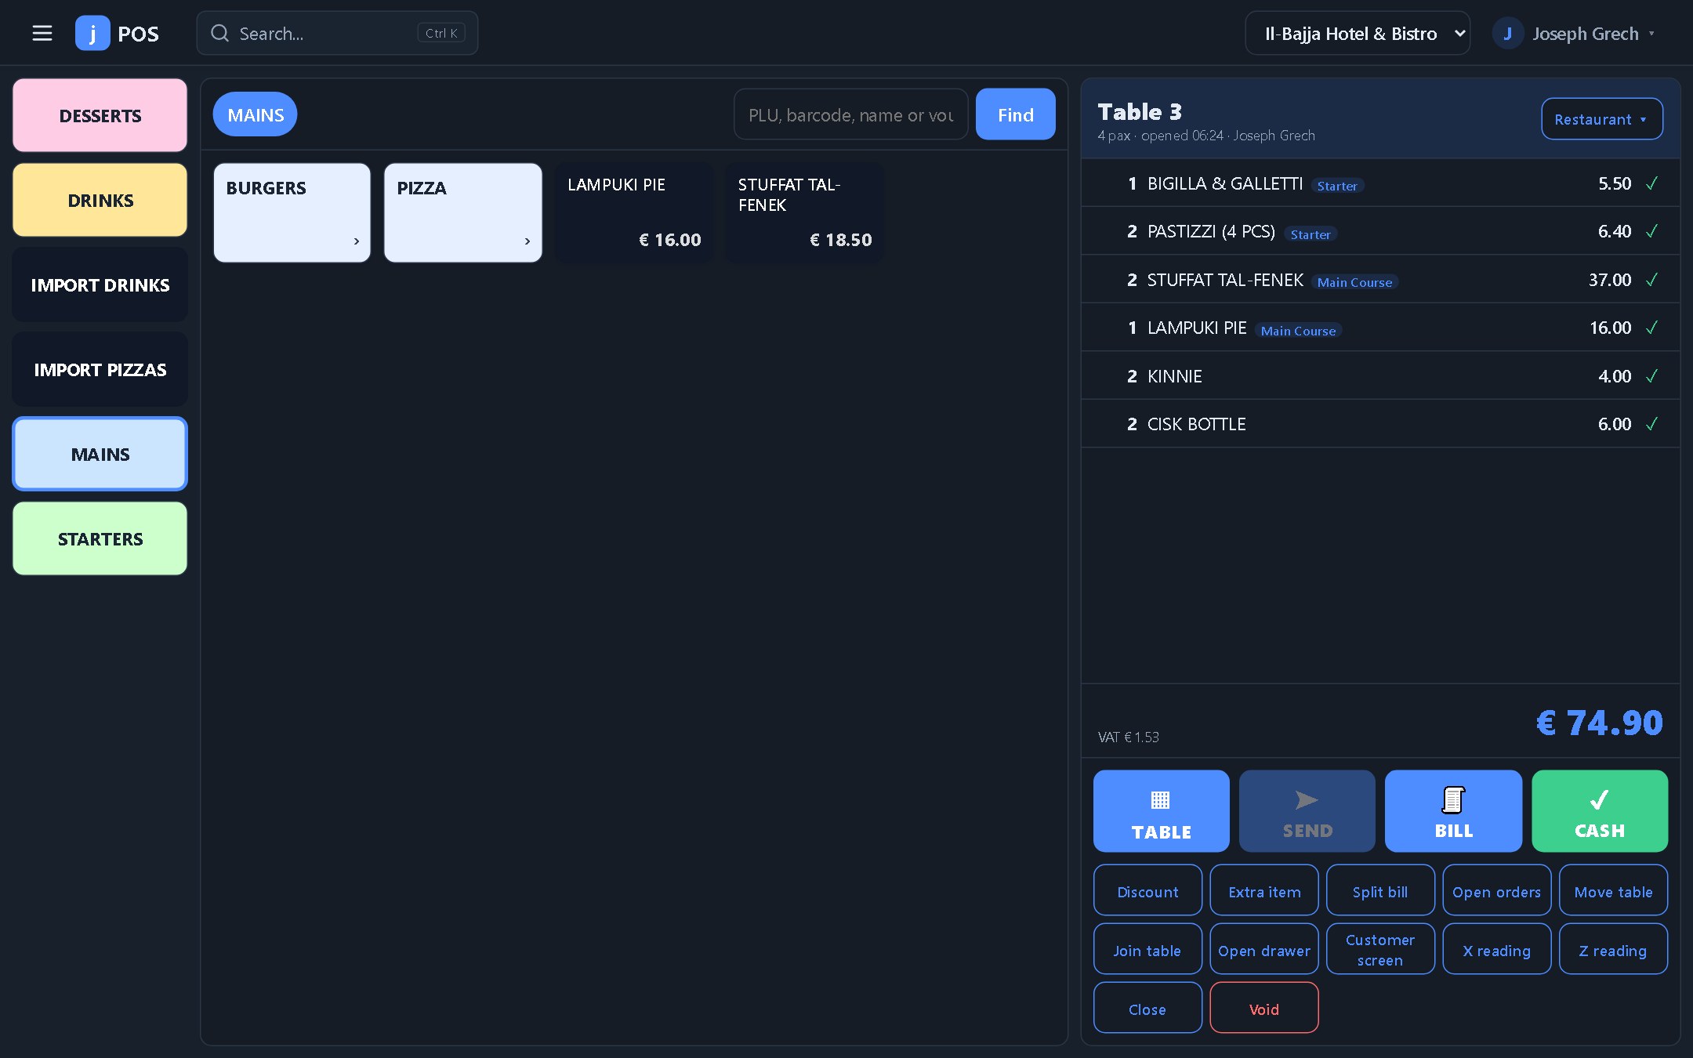Select the DESSERTS category

coord(100,115)
